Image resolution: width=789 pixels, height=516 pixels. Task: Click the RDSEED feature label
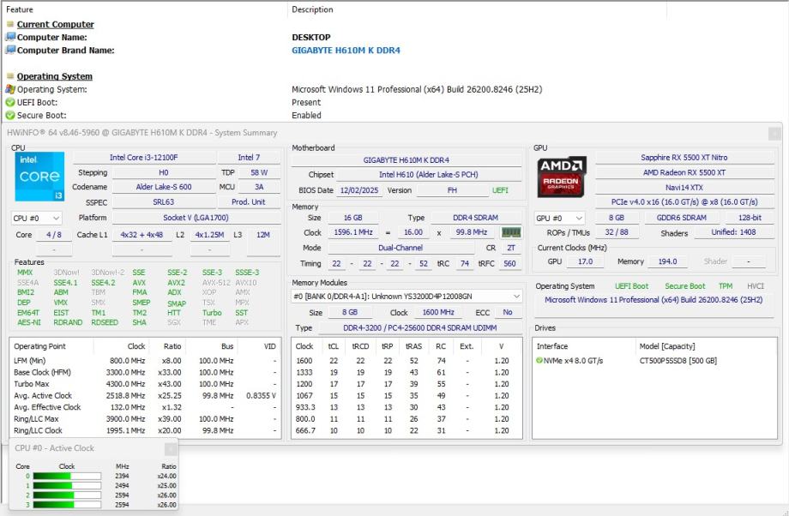pos(105,322)
